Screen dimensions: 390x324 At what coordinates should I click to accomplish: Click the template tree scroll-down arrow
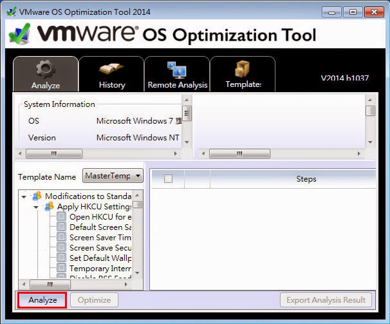(x=137, y=273)
